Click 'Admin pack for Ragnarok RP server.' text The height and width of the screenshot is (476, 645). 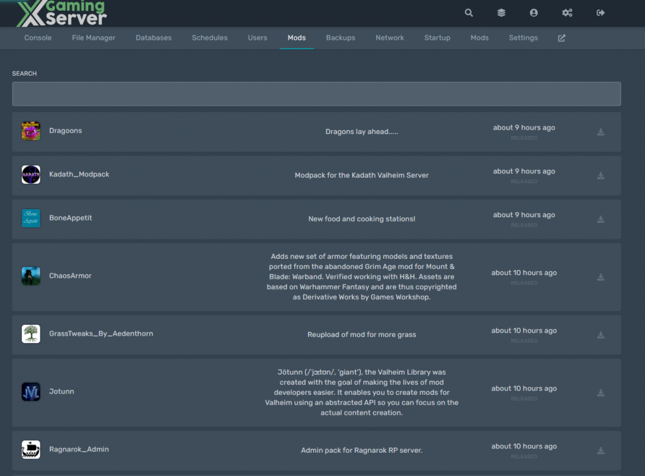pyautogui.click(x=362, y=451)
